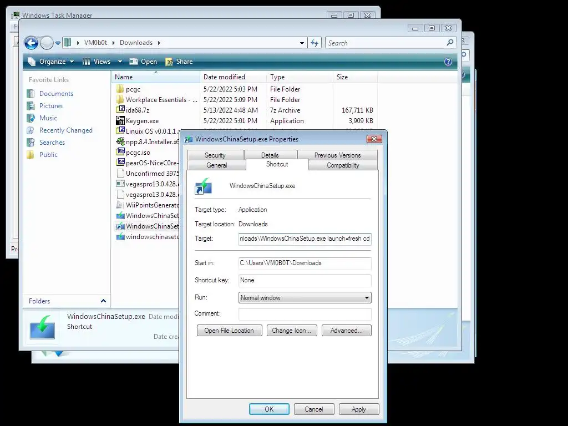Click Open in the Explorer toolbar
This screenshot has width=568, height=426.
point(144,62)
